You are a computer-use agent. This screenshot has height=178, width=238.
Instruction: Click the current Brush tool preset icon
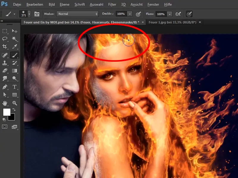point(9,14)
